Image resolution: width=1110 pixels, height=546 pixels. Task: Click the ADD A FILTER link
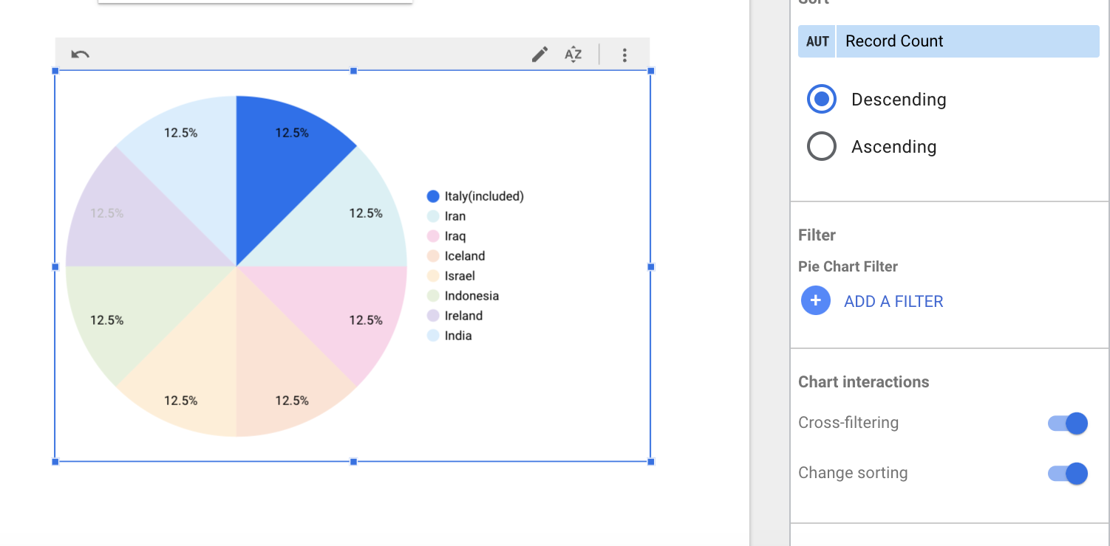[893, 301]
